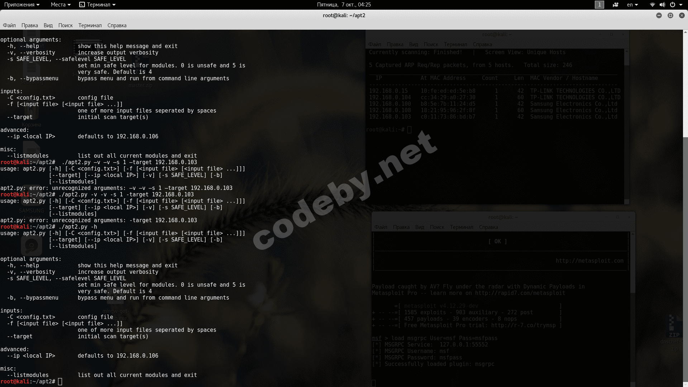
Task: Click the 192.168.0.108 row IP
Action: [390, 110]
